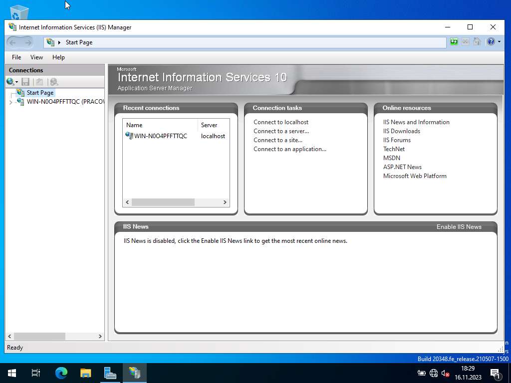Open the notification center icon
Viewport: 511px width, 383px height.
click(495, 374)
